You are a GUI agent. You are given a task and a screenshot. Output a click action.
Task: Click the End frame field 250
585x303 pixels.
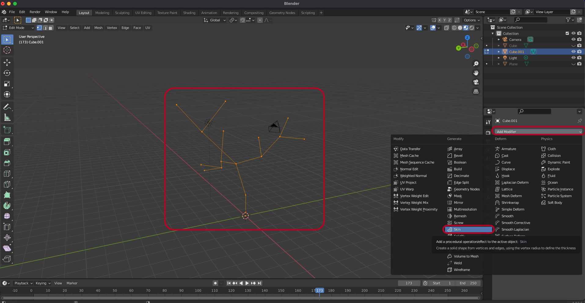coord(468,283)
